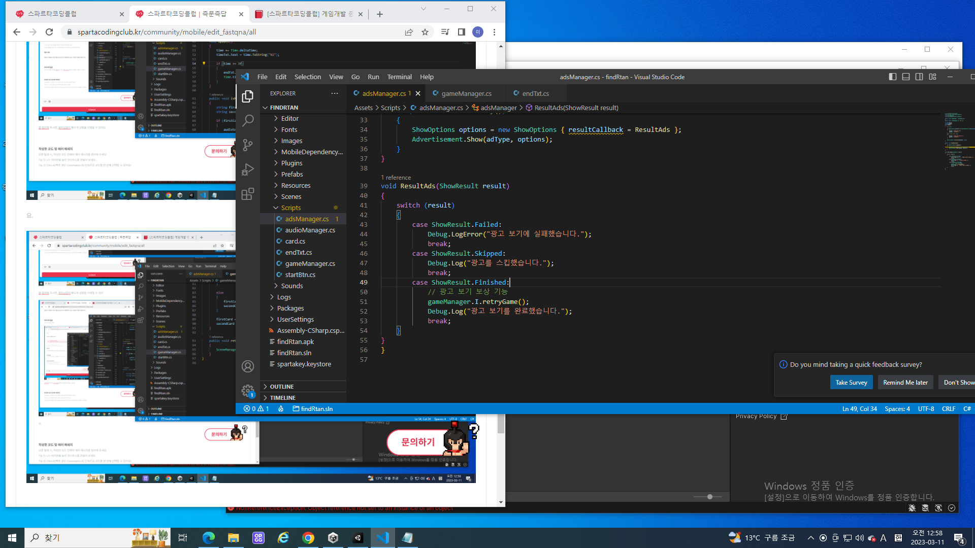Expand the Fonts folder
This screenshot has height=548, width=975.
coord(303,129)
